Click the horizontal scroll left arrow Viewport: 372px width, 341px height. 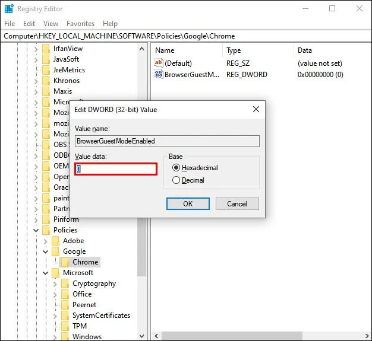click(x=156, y=336)
